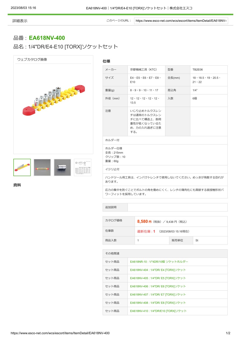Open the dimension diagram table thumbnail

(x=82, y=167)
